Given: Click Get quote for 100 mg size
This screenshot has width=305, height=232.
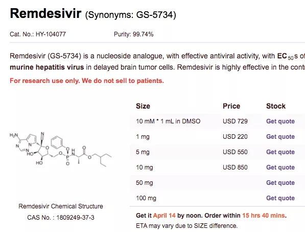Looking at the screenshot, I should 280,198.
